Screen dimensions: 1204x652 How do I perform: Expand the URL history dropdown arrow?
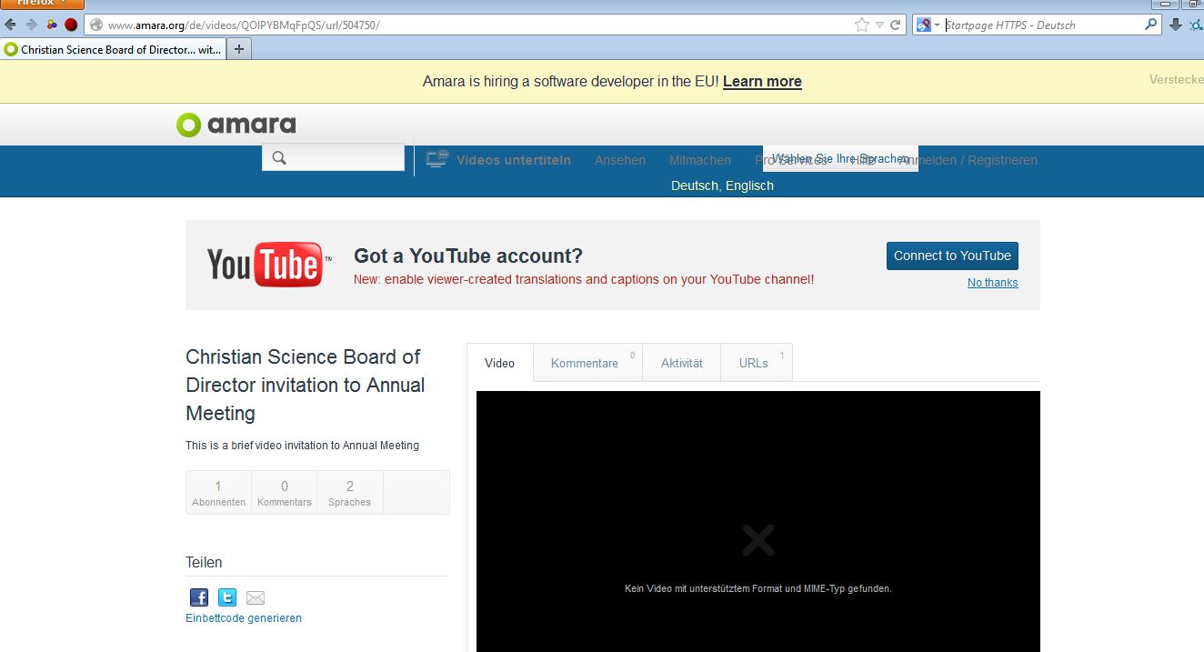tap(879, 25)
